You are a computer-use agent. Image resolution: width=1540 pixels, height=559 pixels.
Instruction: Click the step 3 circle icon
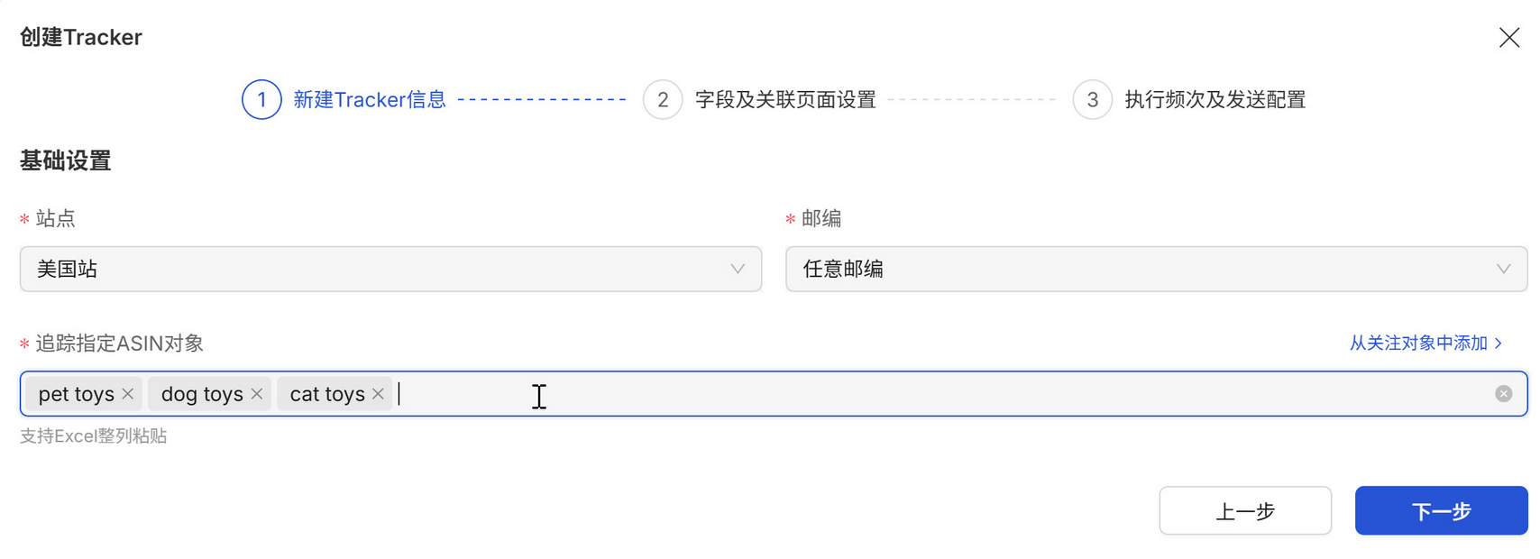click(1092, 99)
